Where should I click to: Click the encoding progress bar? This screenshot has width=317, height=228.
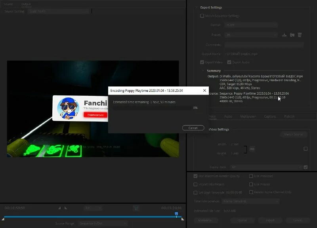coord(152,108)
